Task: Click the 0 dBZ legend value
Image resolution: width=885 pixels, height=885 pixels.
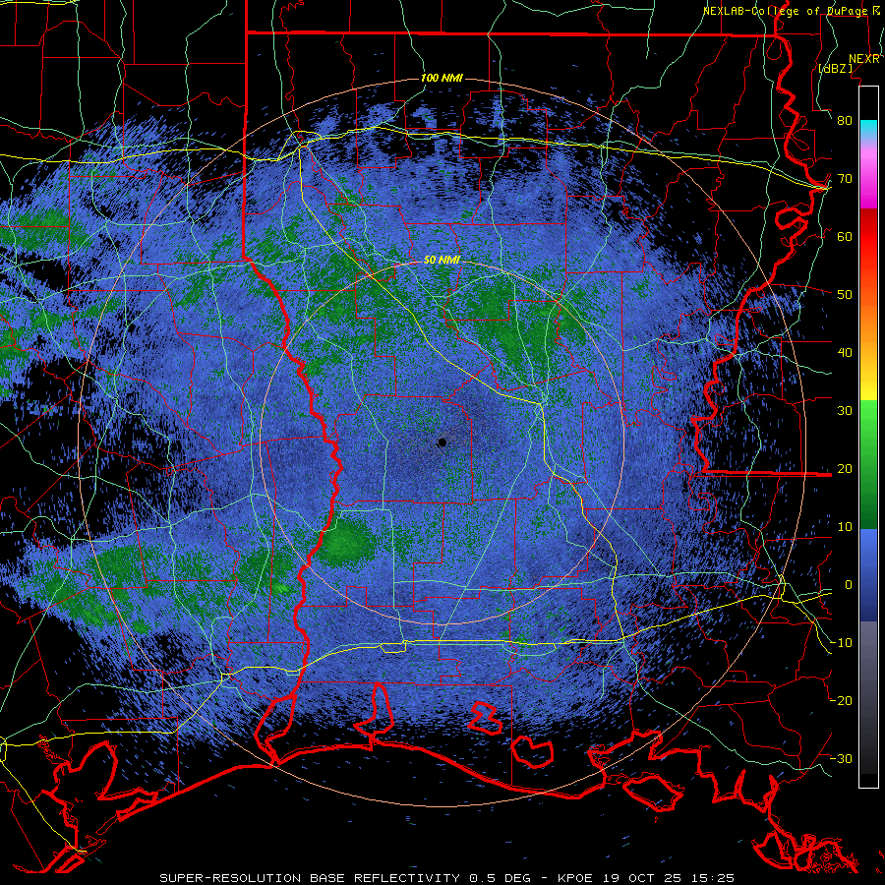Action: click(x=849, y=585)
